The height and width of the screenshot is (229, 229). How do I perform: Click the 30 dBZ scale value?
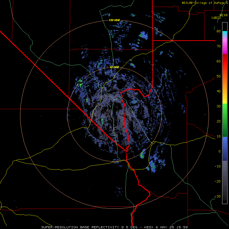(x=219, y=106)
